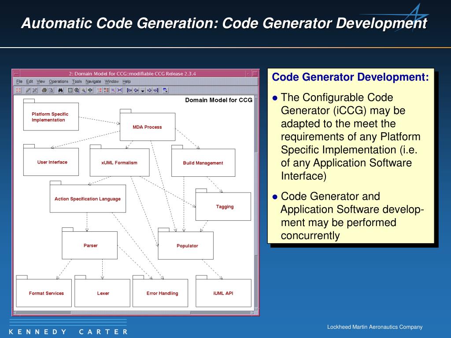Click the red layout icon left of grid icon
The image size is (451, 338).
click(x=100, y=90)
